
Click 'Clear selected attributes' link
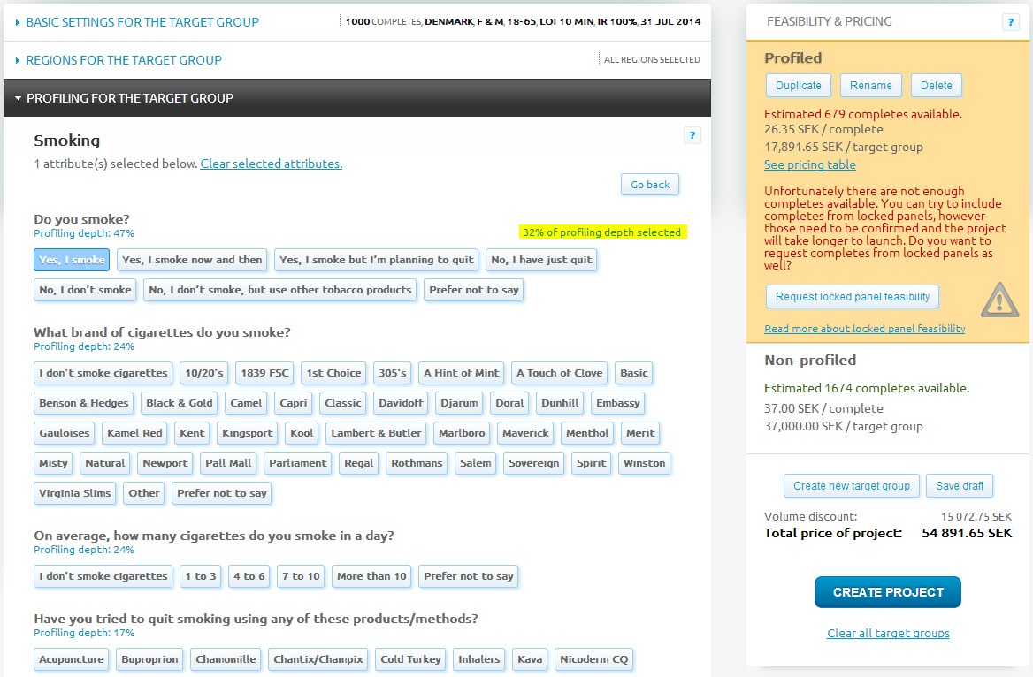click(271, 164)
